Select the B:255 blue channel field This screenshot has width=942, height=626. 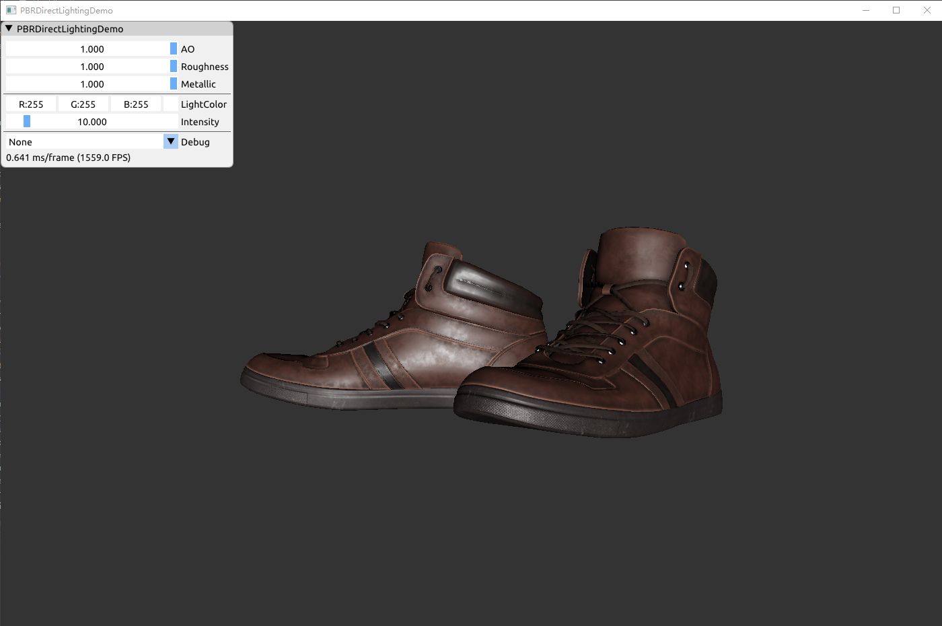(136, 104)
